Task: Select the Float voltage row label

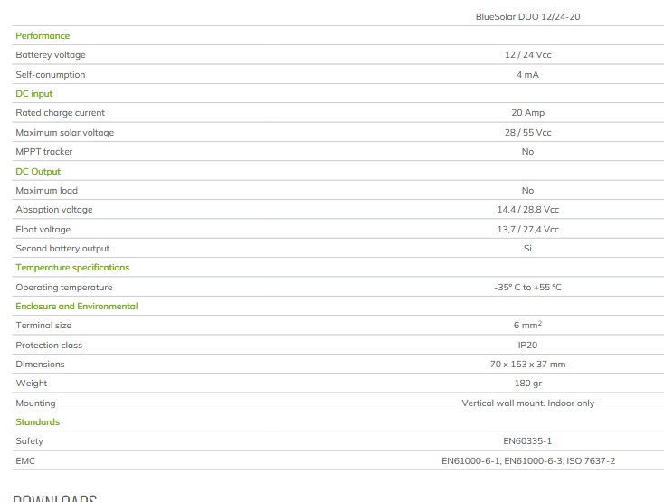Action: (43, 230)
